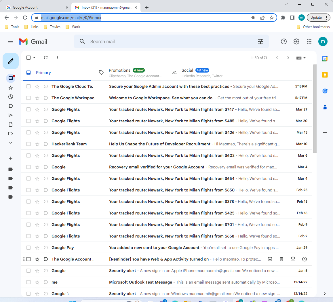Click the browser address bar URL
The width and height of the screenshot is (333, 302).
pos(71,18)
